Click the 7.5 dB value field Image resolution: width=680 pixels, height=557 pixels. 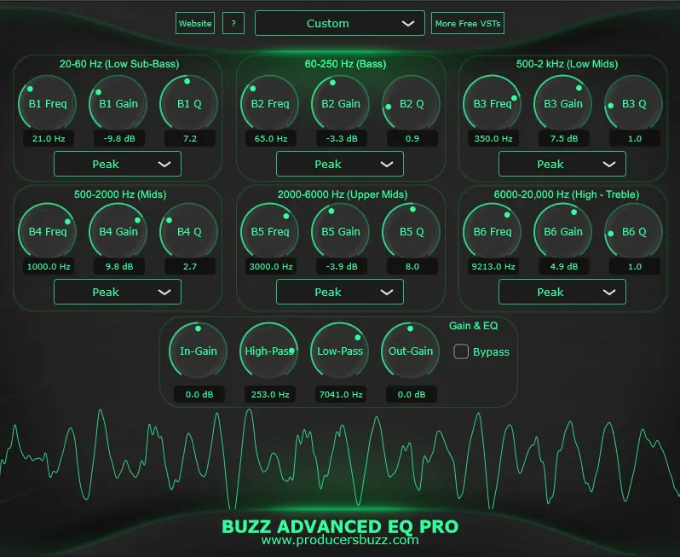564,138
